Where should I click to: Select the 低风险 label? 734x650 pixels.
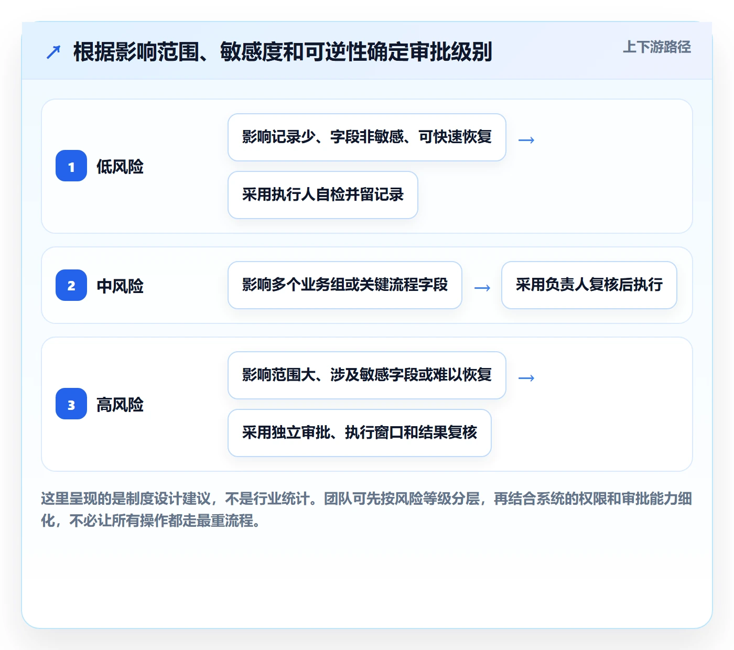coord(120,167)
